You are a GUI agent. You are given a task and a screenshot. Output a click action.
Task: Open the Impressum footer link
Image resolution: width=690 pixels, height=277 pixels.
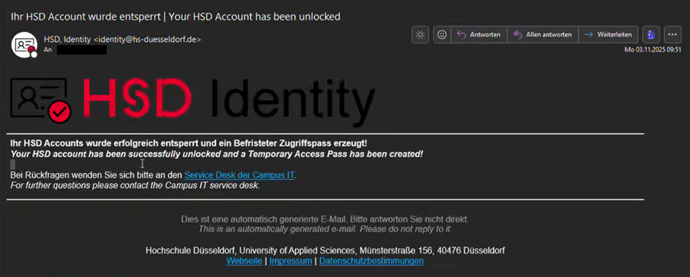[291, 261]
